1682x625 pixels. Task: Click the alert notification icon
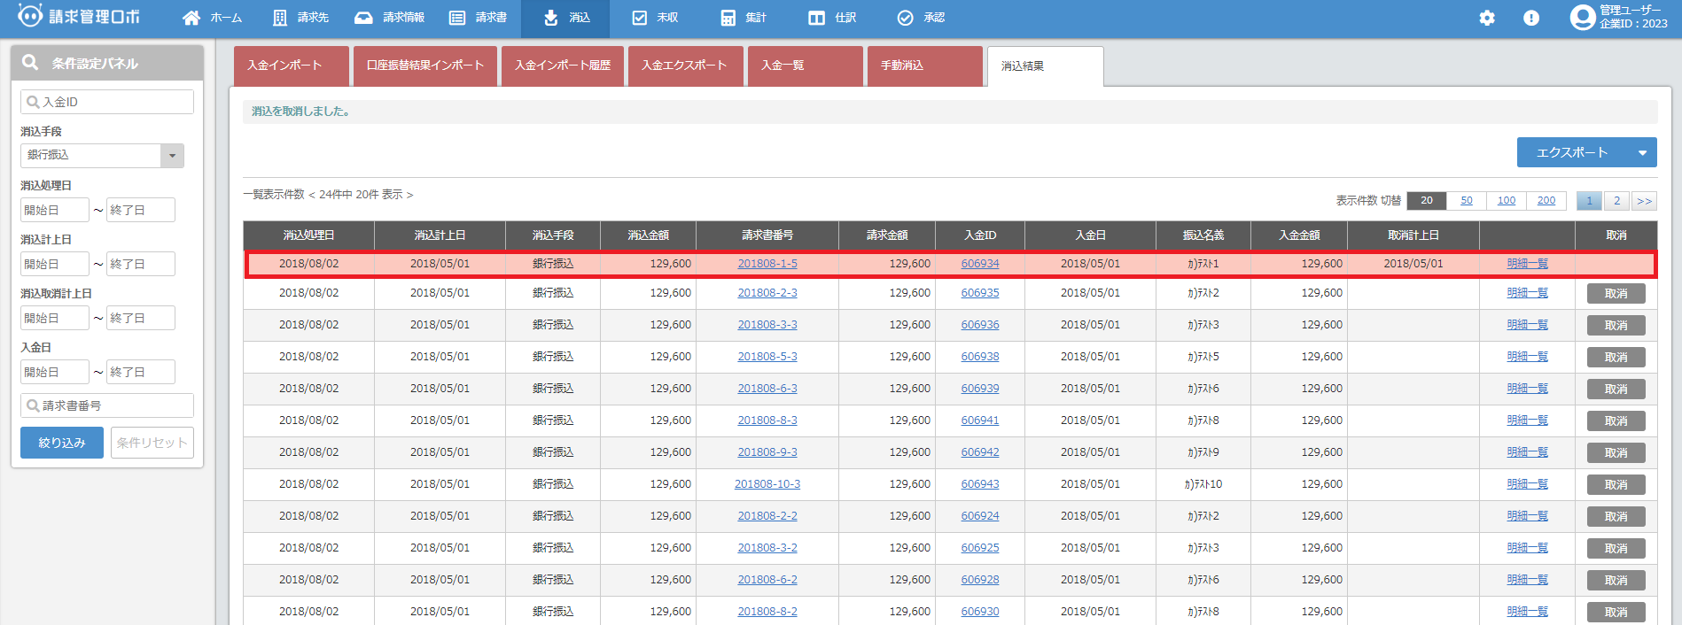[x=1531, y=18]
